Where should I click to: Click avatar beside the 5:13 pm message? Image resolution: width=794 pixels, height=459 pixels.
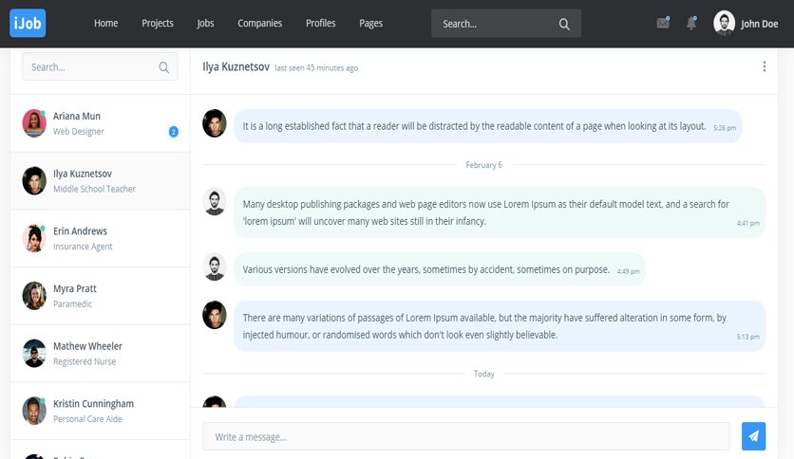coord(215,315)
